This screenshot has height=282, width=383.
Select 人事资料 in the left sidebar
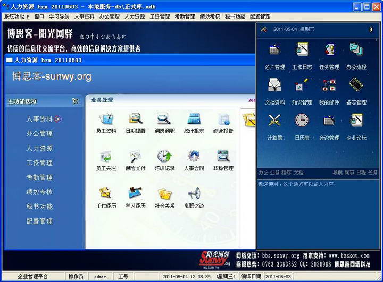pyautogui.click(x=39, y=119)
